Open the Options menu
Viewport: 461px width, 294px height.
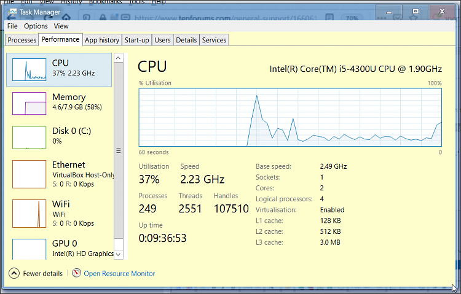(36, 26)
